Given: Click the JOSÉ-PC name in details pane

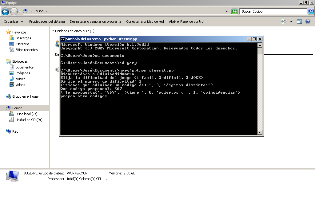Looking at the screenshot, I should tap(30, 173).
